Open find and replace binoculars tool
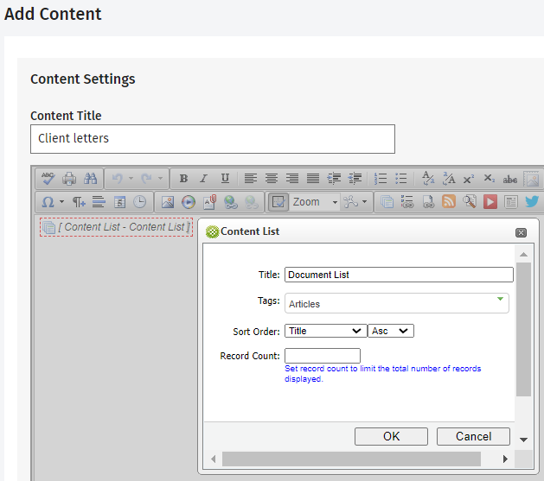Viewport: 544px width, 481px height. click(x=91, y=179)
